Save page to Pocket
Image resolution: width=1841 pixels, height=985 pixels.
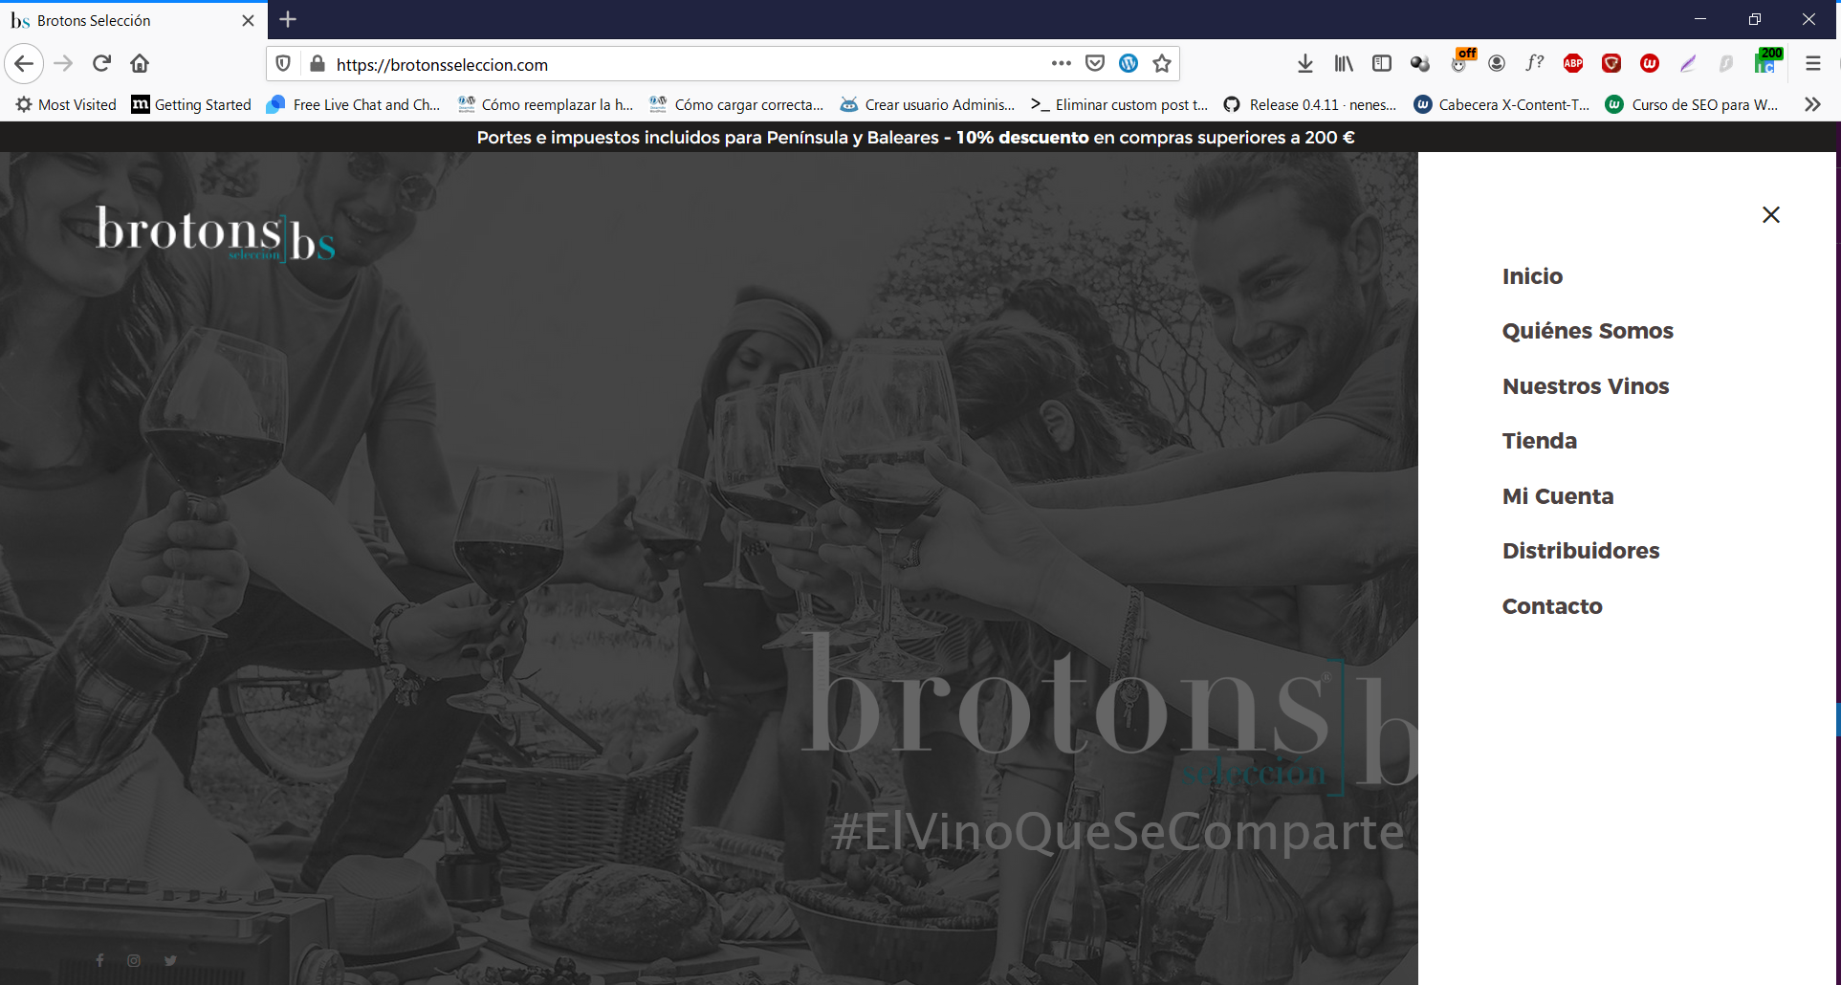pos(1095,64)
